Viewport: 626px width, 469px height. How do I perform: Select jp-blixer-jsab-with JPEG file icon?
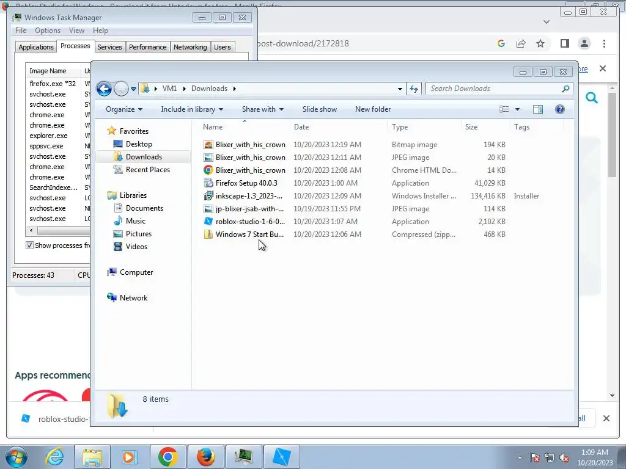click(208, 209)
